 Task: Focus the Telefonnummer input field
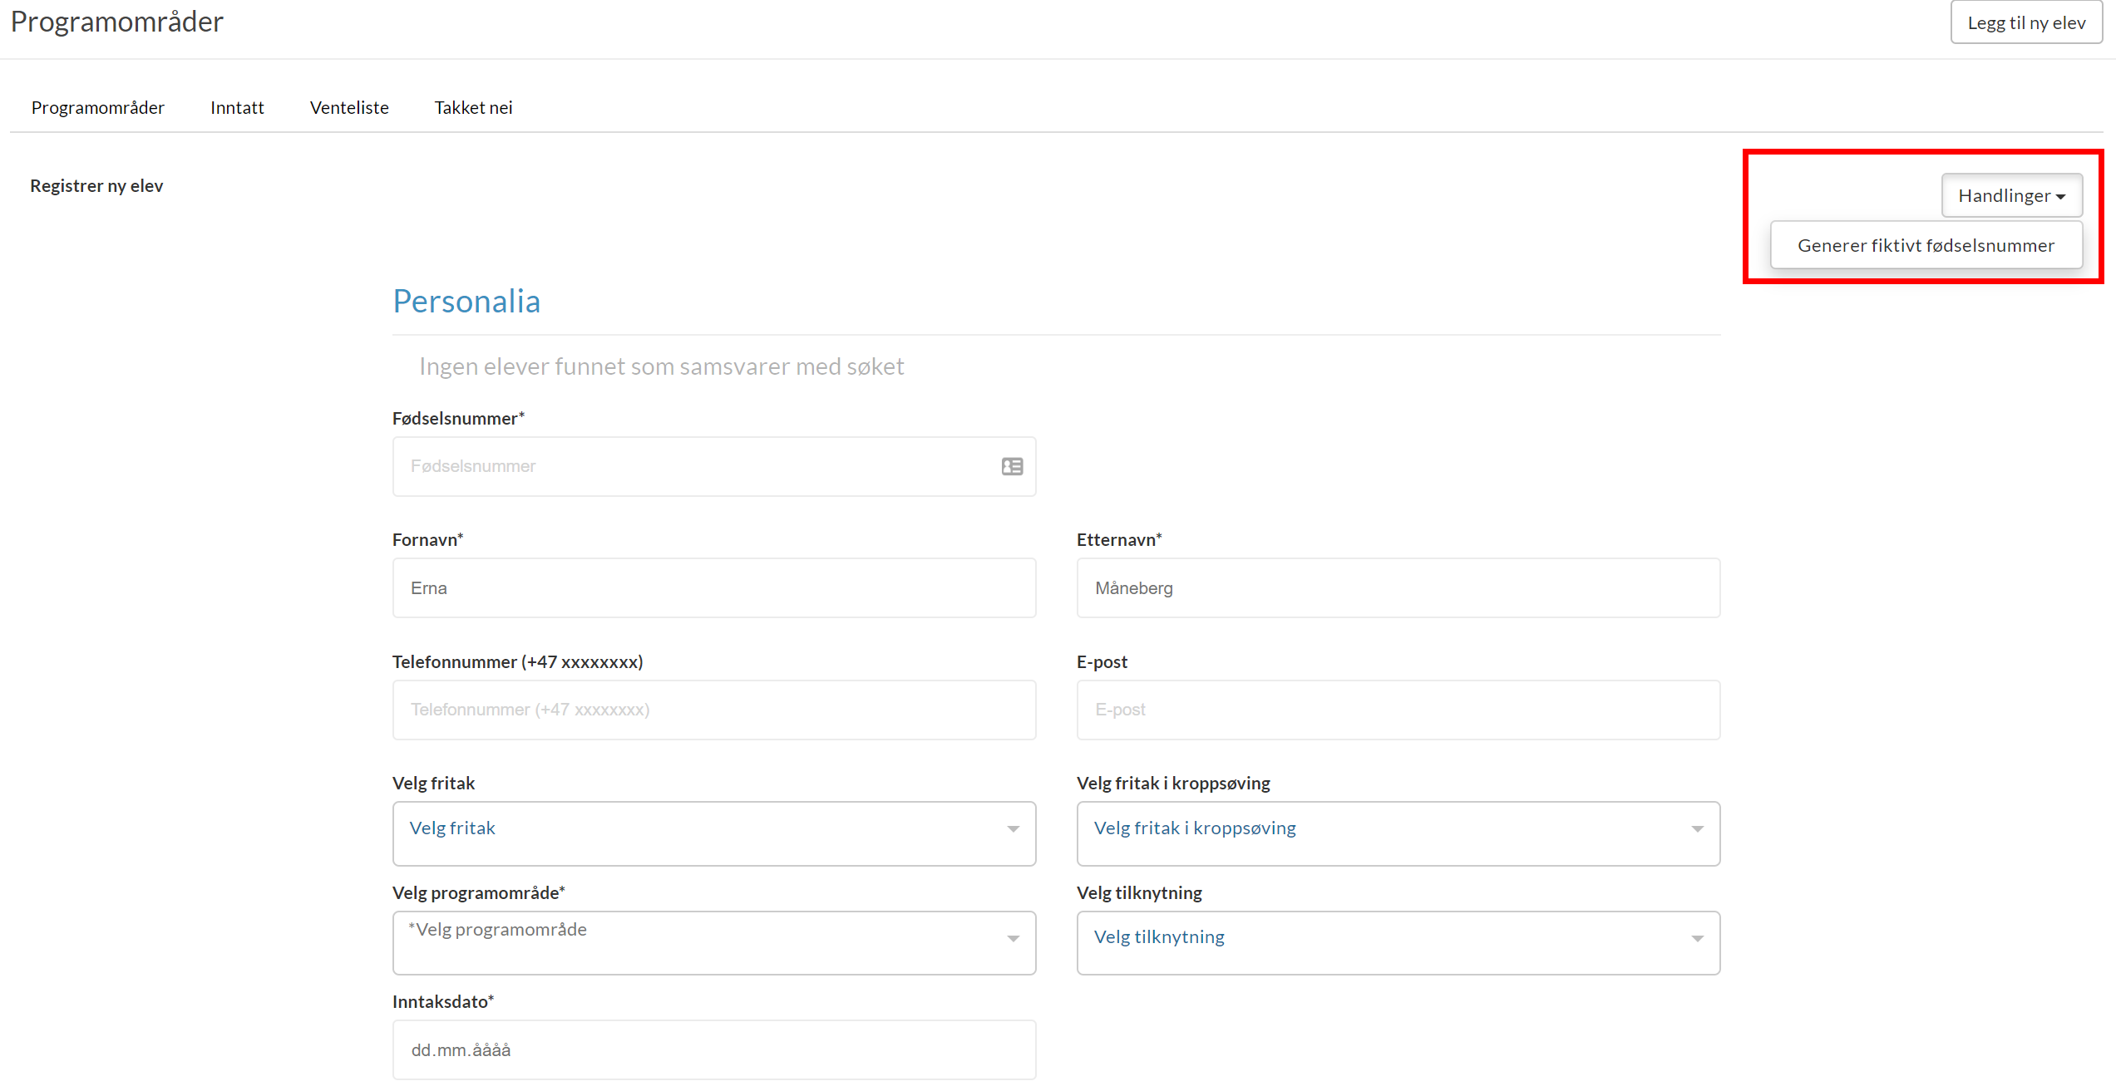tap(714, 710)
